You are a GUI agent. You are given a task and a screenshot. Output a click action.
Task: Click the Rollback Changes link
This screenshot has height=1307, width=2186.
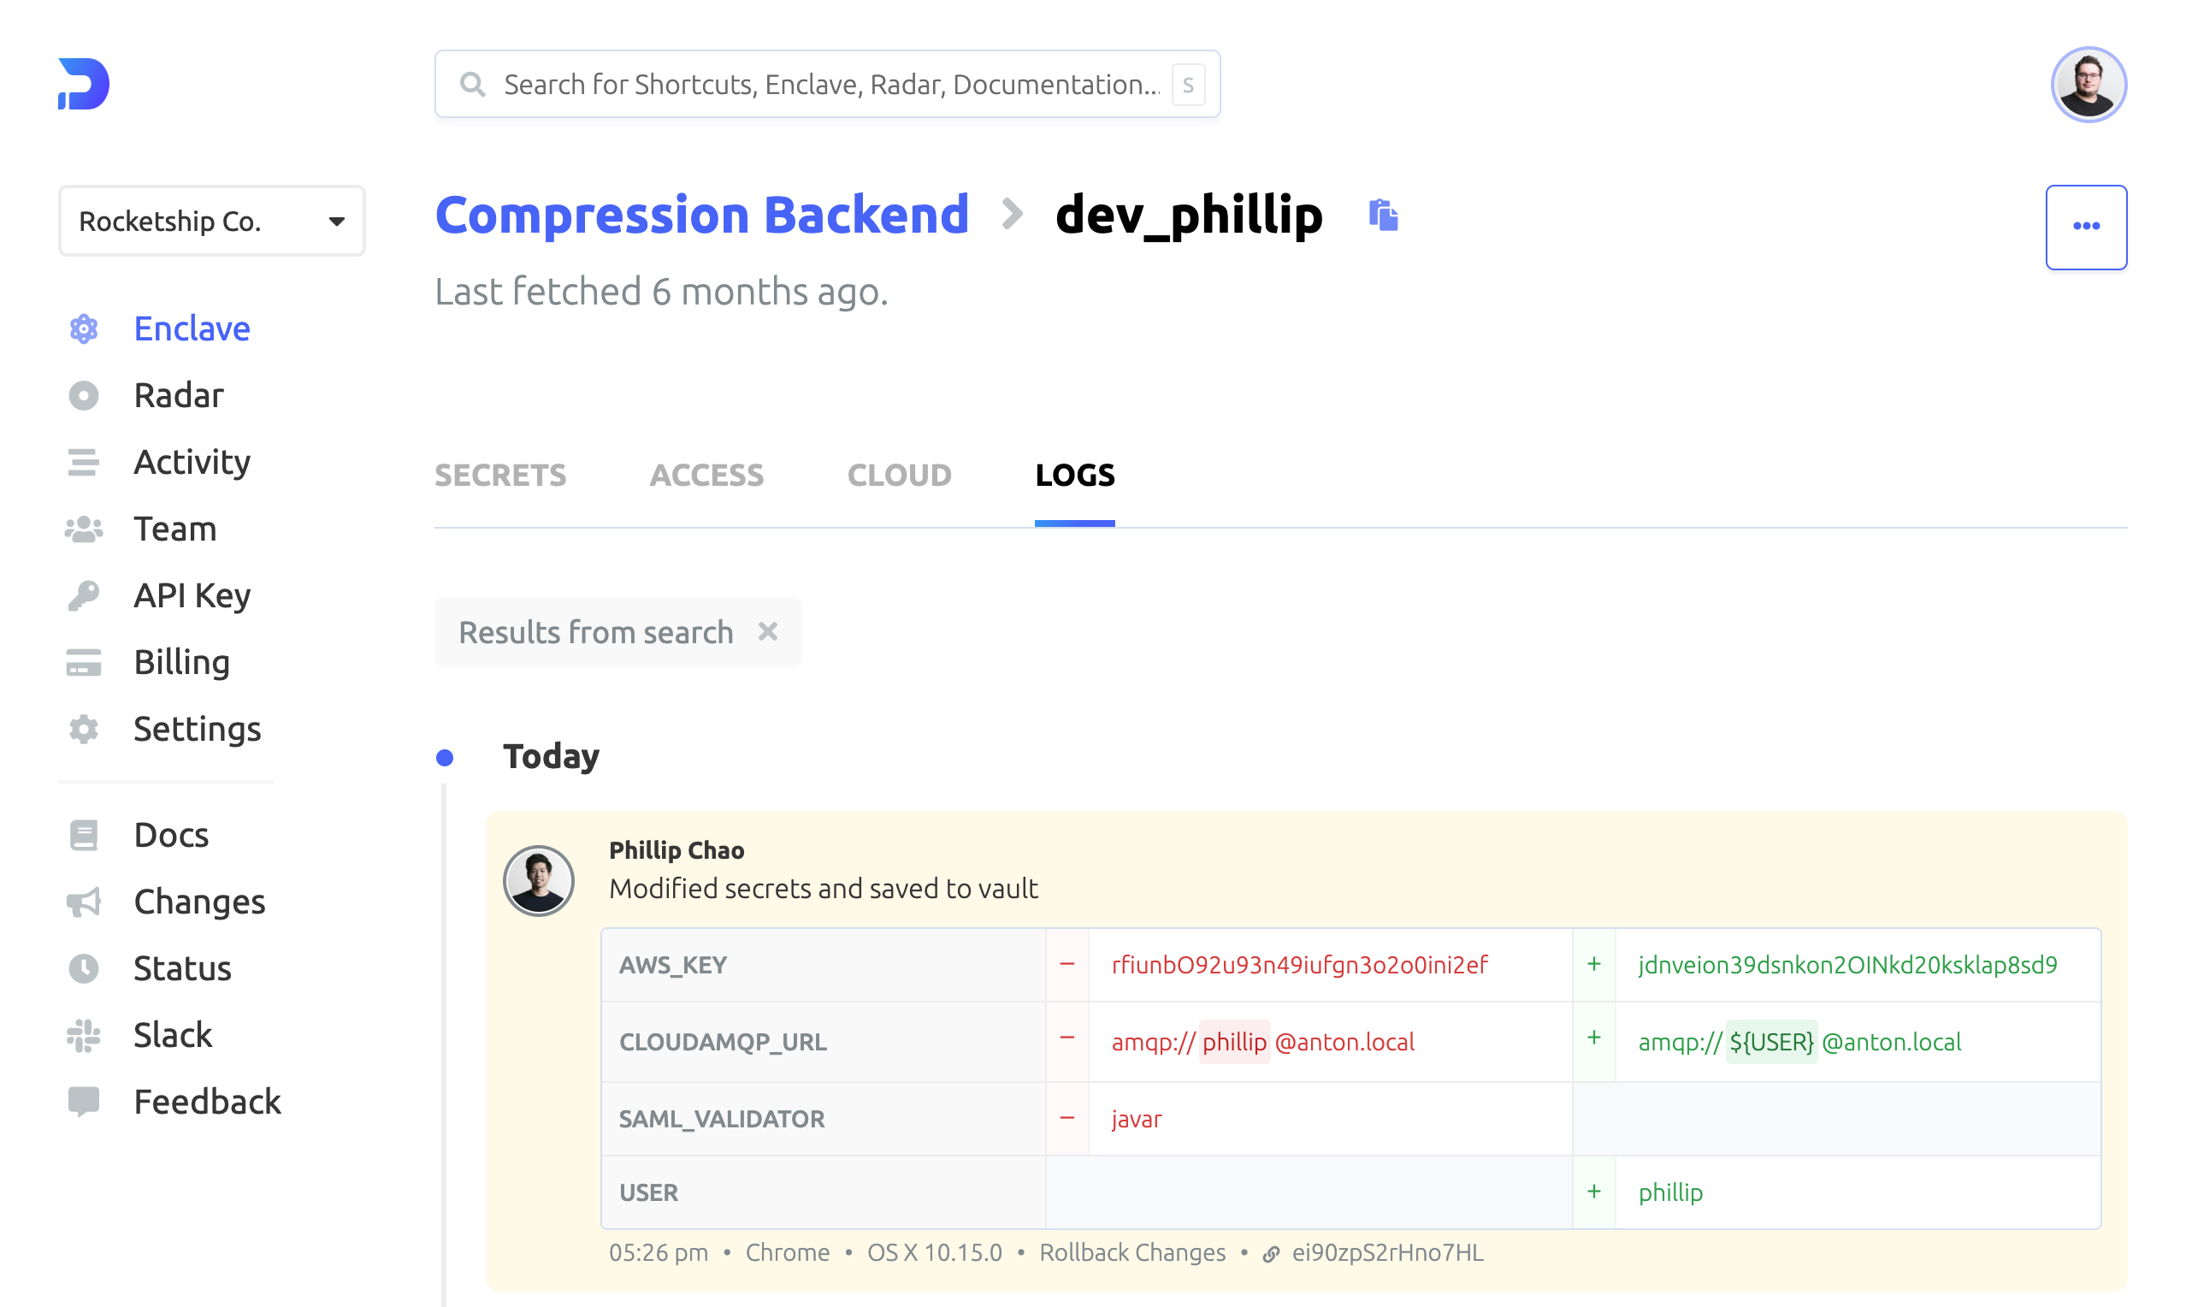1131,1252
